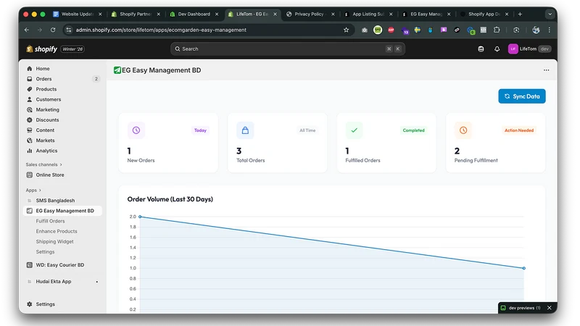Reload the current page
The height and width of the screenshot is (326, 580).
coord(53,30)
